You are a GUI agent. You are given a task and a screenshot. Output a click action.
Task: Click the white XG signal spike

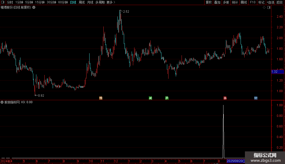(223, 131)
